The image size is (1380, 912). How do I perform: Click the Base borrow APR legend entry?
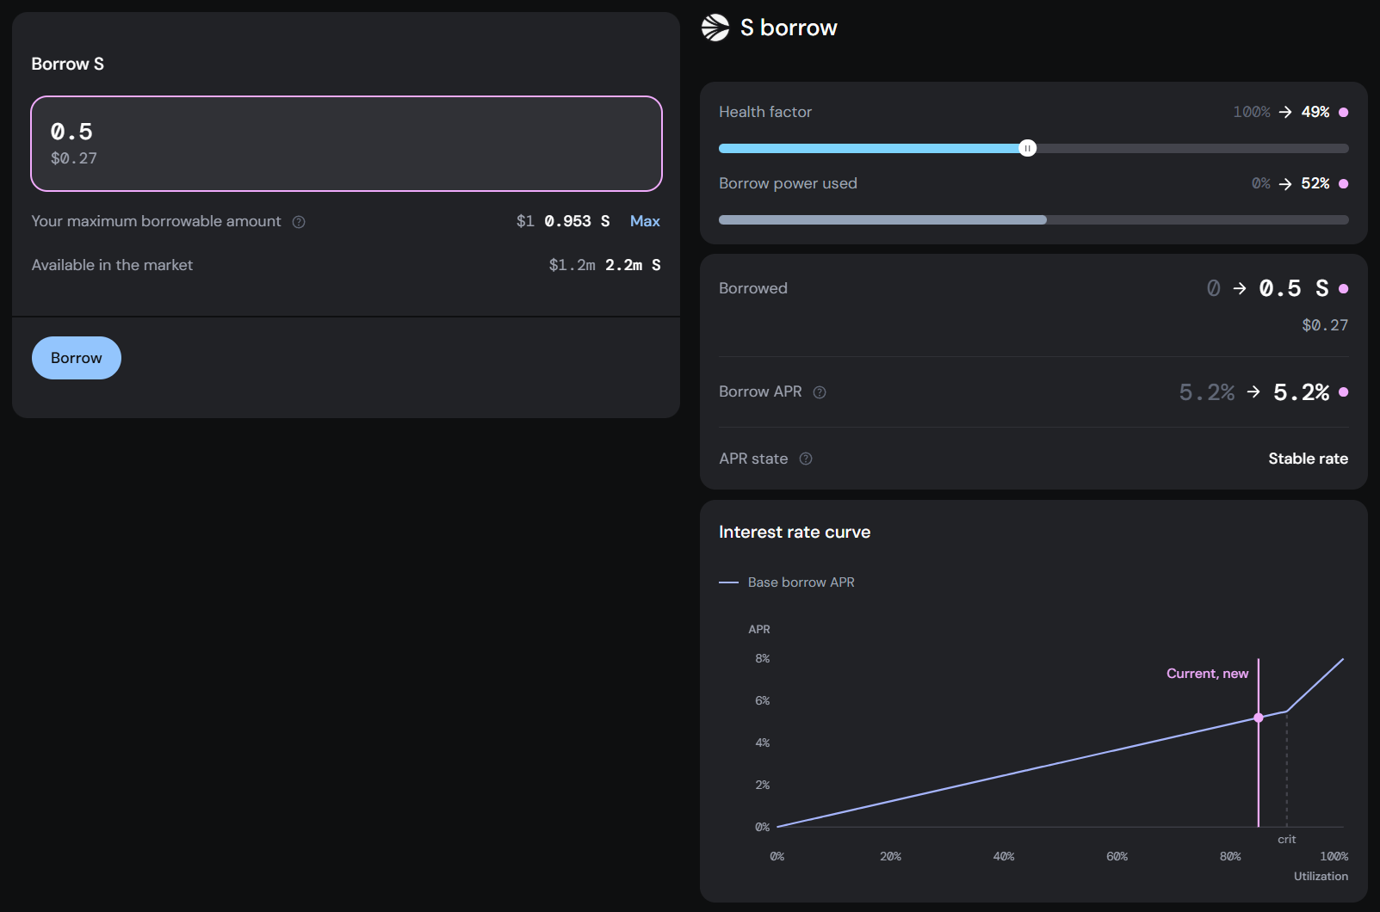point(787,582)
